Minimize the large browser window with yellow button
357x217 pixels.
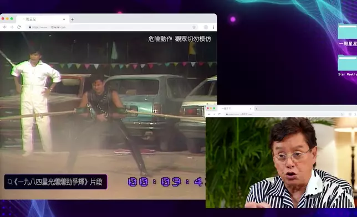(7, 19)
